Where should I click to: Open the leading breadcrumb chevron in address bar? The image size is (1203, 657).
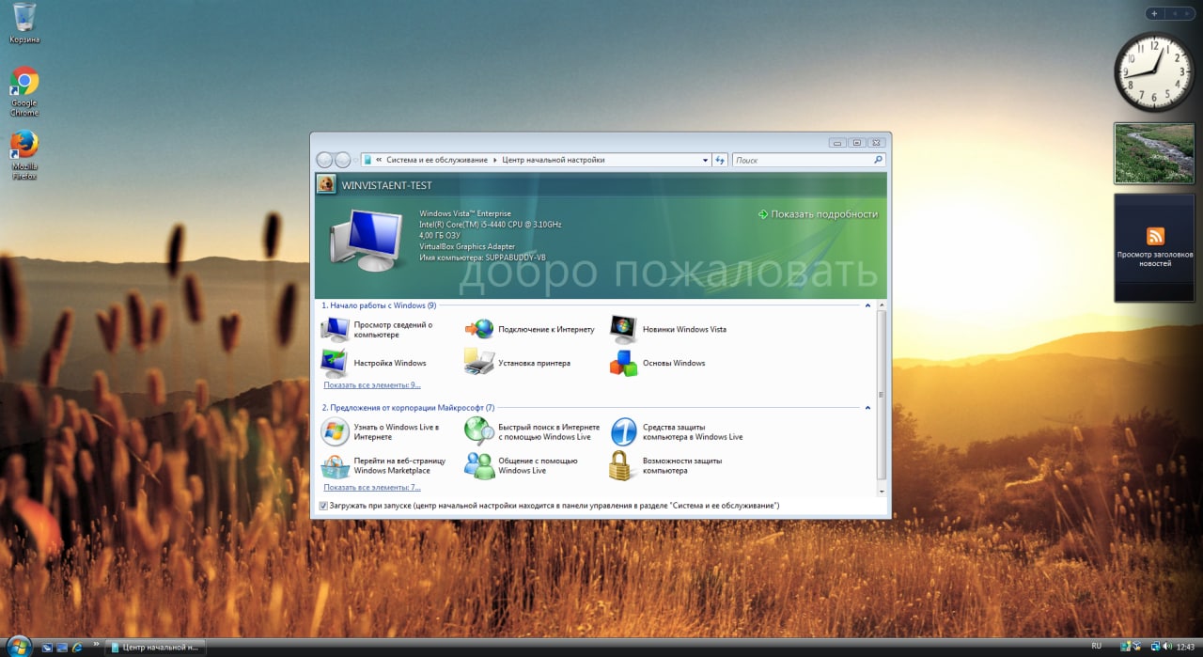tap(380, 160)
